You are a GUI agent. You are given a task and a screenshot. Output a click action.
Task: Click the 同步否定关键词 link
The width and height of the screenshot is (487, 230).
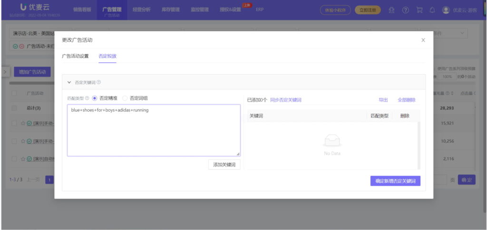click(x=286, y=100)
